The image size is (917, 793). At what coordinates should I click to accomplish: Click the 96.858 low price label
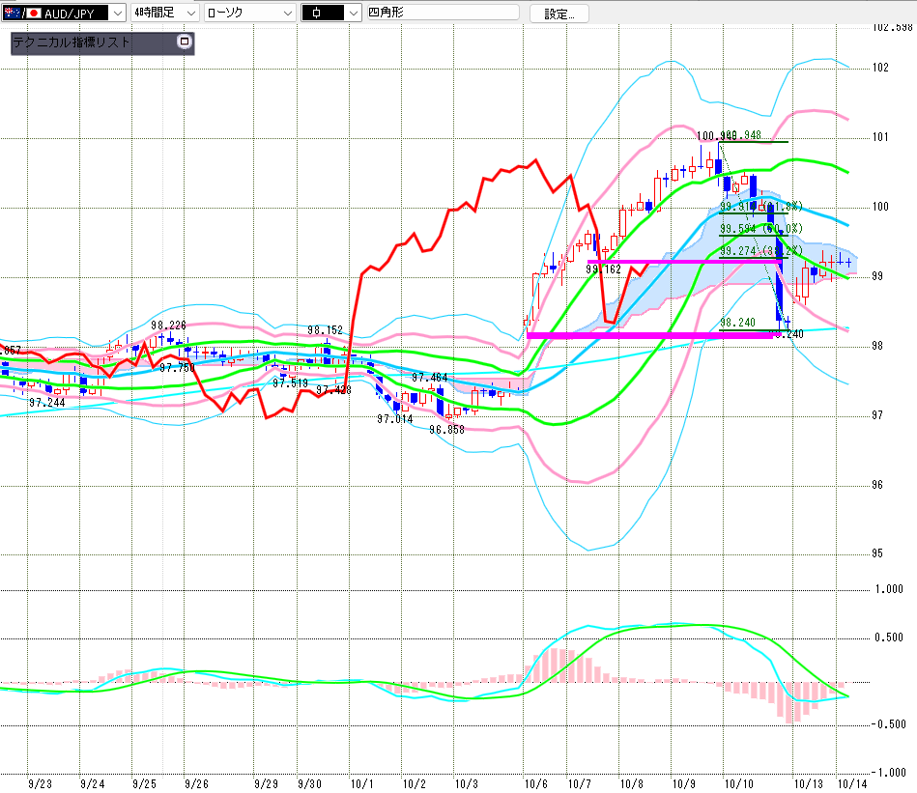click(x=447, y=430)
